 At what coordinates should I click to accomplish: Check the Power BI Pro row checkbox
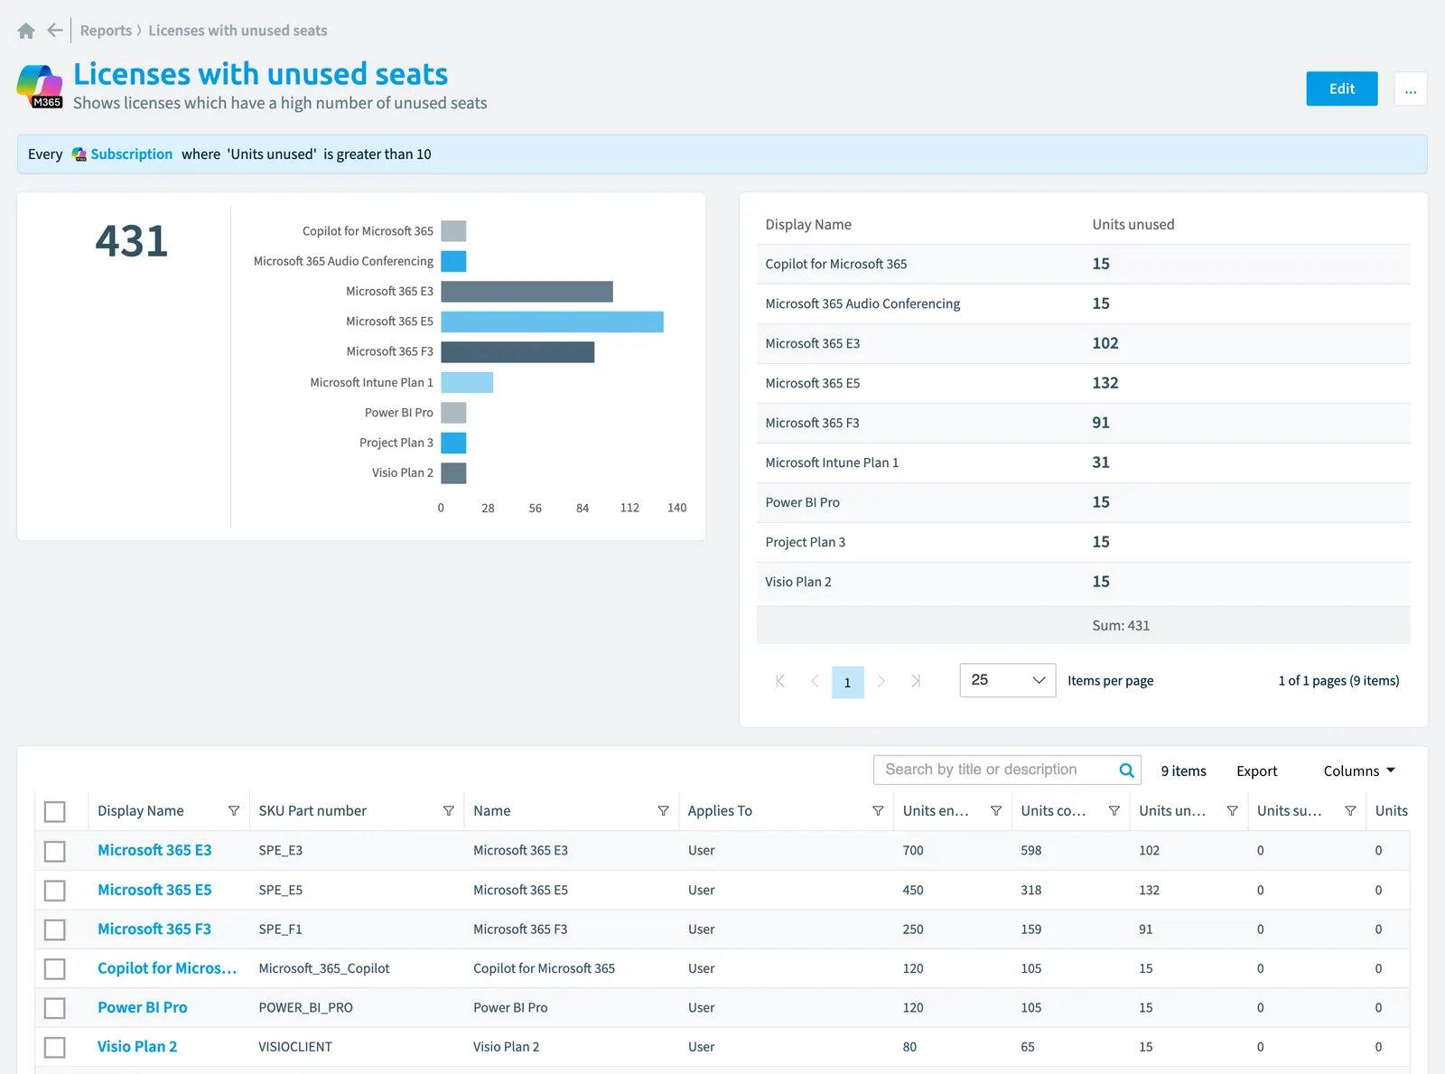(x=55, y=1008)
